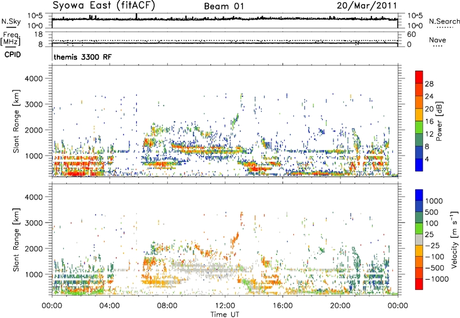
Task: Click the '60' Nave axis tick
Action: (412, 34)
